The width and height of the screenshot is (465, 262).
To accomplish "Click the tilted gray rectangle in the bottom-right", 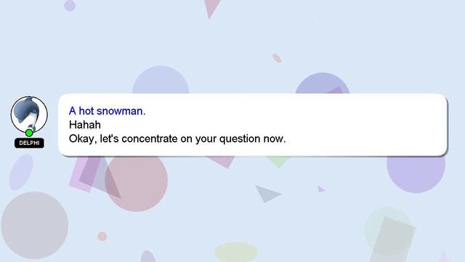I will [x=392, y=239].
